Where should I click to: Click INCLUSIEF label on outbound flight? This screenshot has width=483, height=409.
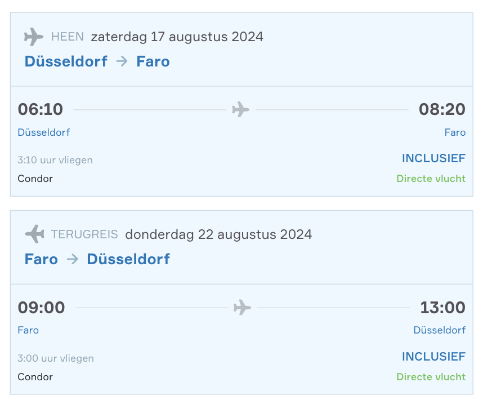[x=433, y=158]
